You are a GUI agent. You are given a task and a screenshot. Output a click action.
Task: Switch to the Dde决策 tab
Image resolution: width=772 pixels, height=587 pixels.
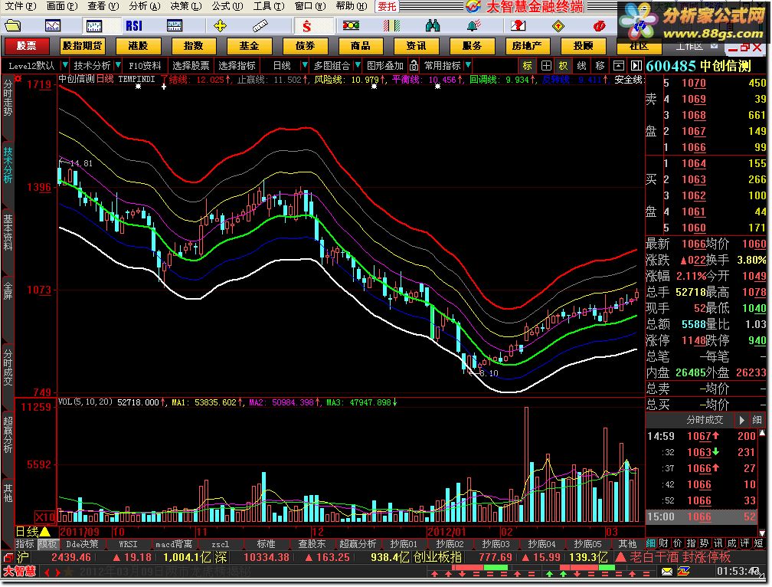pyautogui.click(x=82, y=544)
